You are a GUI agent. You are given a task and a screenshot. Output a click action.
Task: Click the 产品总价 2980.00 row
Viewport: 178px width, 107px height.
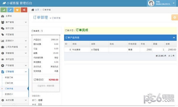pos(46,40)
